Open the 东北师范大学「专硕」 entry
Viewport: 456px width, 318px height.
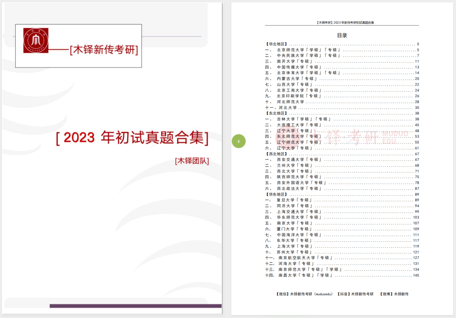[342, 136]
